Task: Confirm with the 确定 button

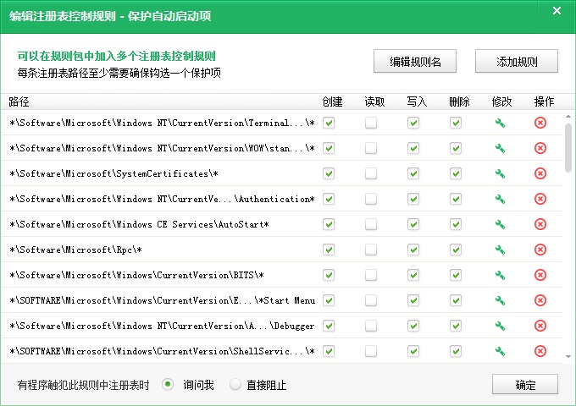Action: coord(524,385)
